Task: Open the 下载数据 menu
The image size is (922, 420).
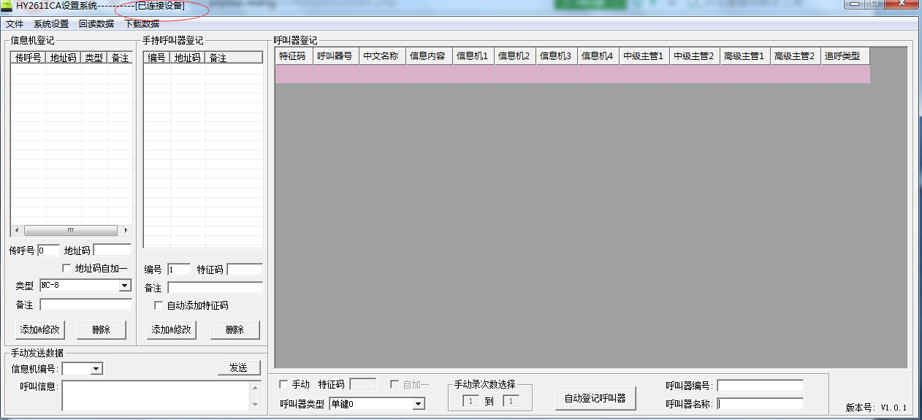Action: coord(142,23)
